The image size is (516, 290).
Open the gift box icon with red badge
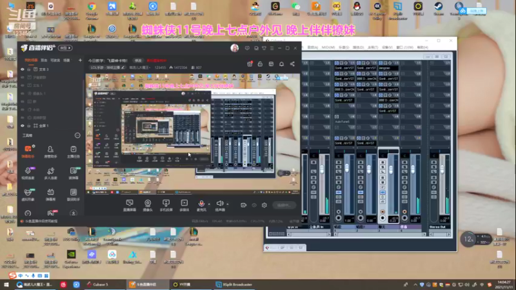pos(250,64)
